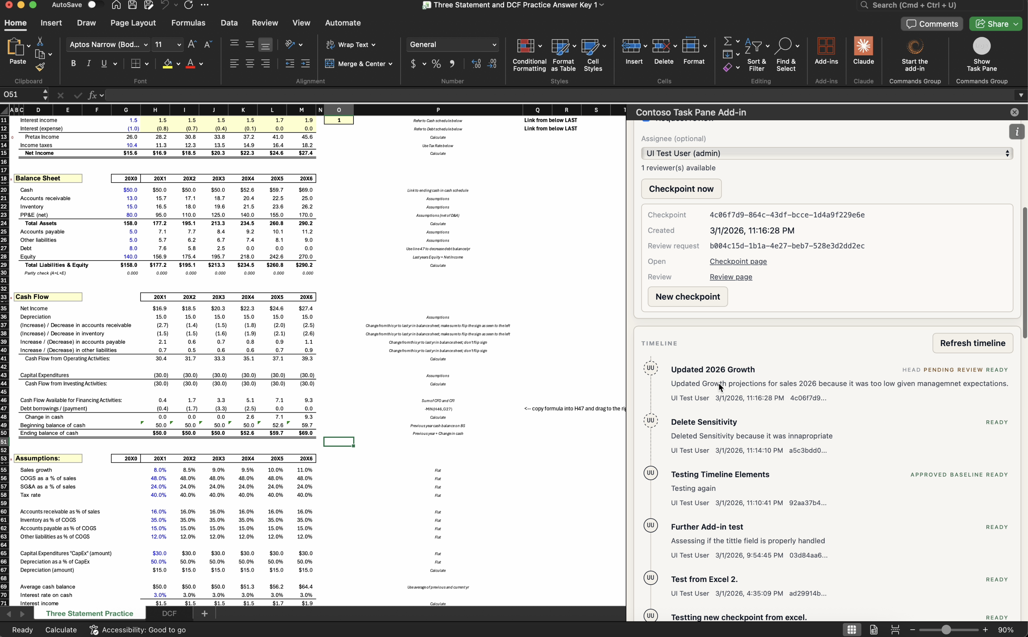The height and width of the screenshot is (637, 1028).
Task: Open the Review ribbon tab
Action: (265, 23)
